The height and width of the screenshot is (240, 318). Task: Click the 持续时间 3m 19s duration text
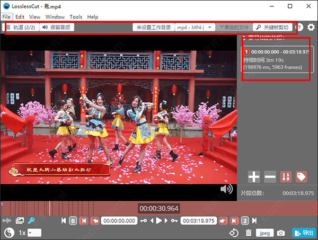click(x=263, y=60)
